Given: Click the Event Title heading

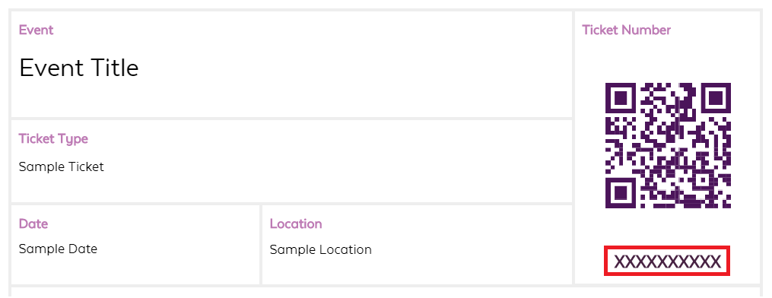Looking at the screenshot, I should [x=79, y=68].
